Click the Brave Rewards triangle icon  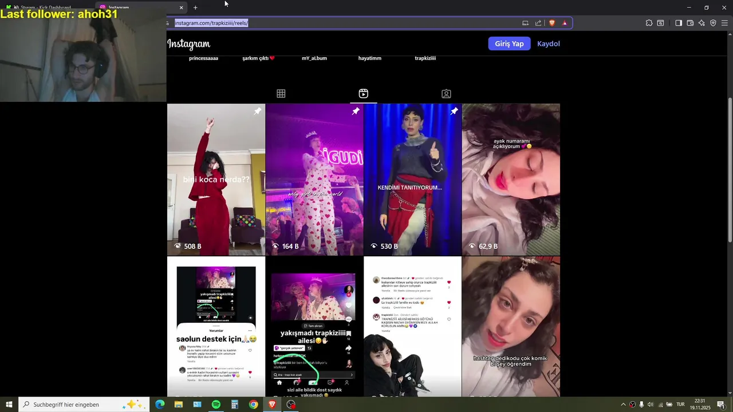click(x=565, y=23)
